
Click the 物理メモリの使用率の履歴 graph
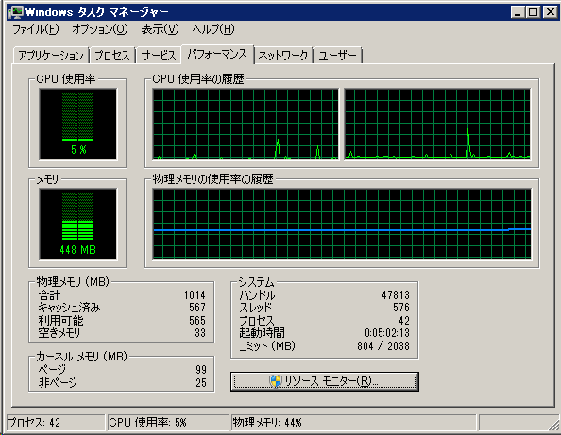[x=342, y=225]
